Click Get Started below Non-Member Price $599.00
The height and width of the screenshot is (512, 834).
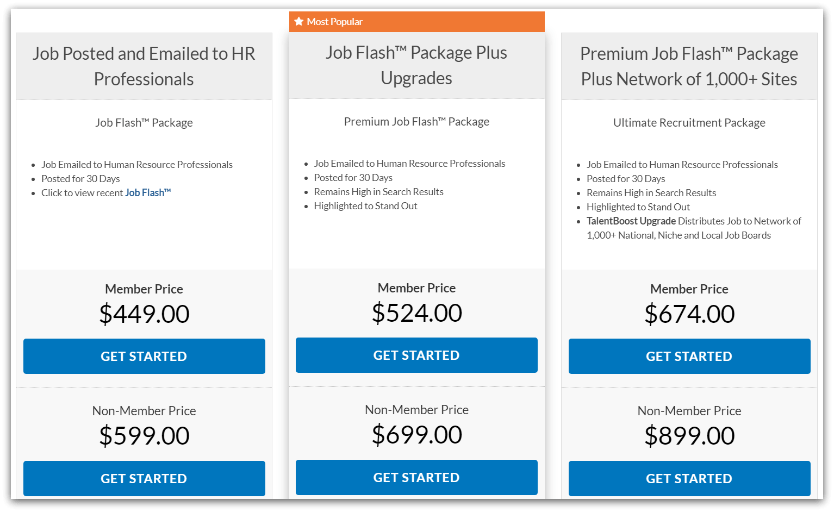[x=144, y=478]
